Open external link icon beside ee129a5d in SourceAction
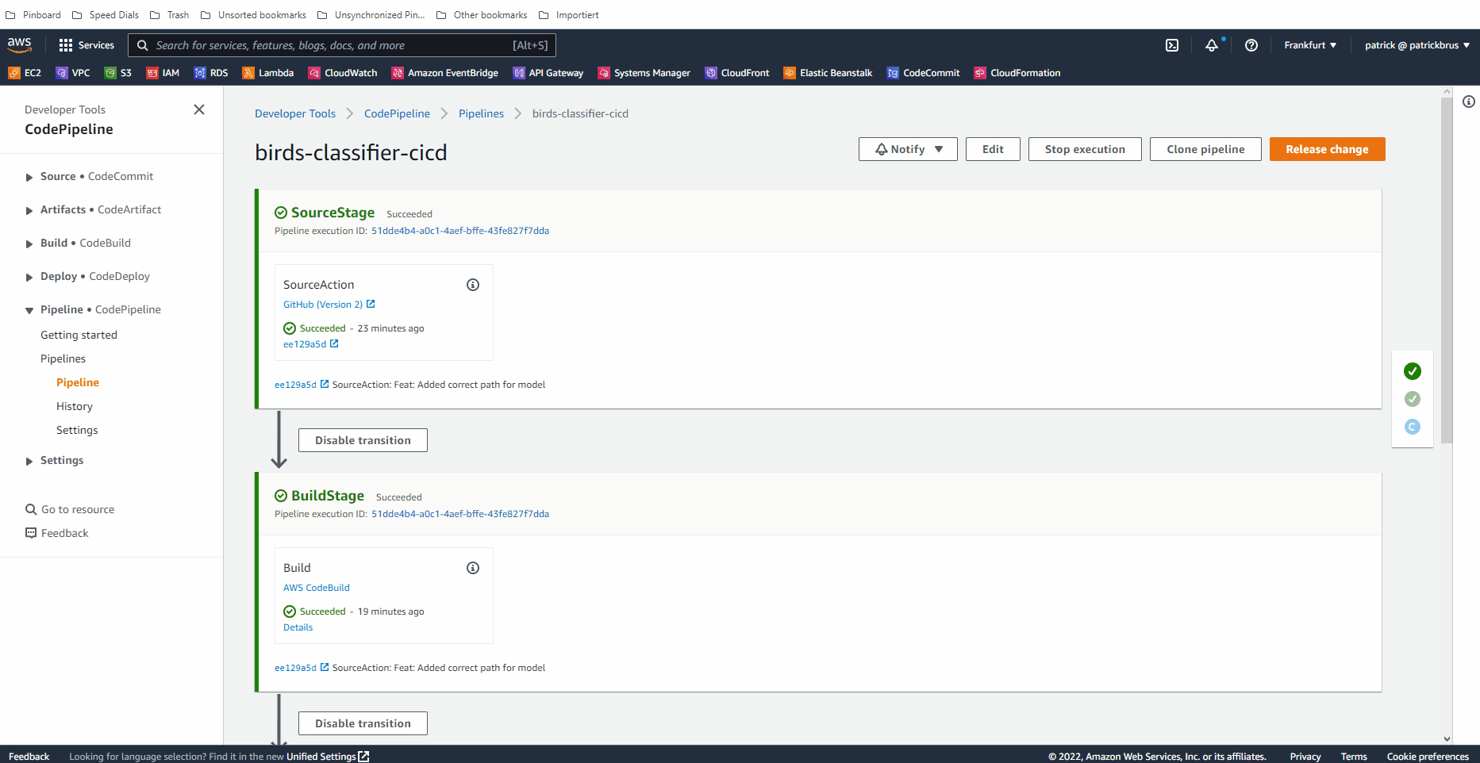The width and height of the screenshot is (1480, 763). pos(334,343)
